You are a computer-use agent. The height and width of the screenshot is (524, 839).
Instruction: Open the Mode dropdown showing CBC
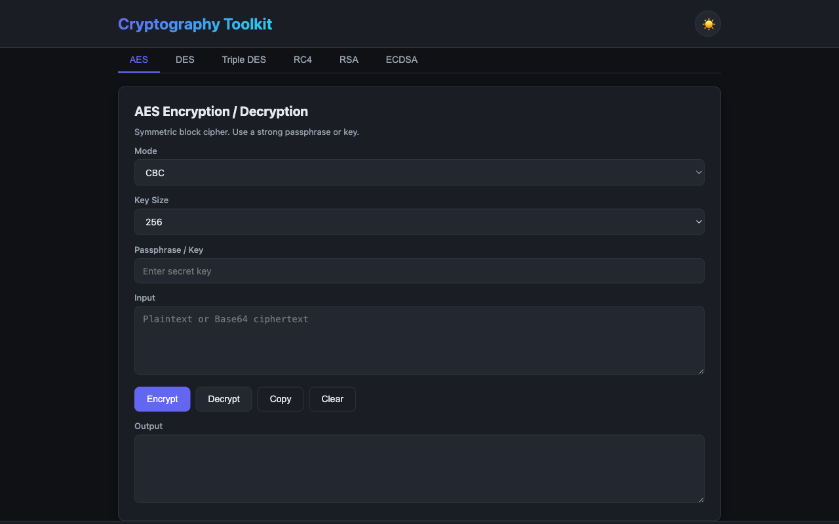(419, 173)
